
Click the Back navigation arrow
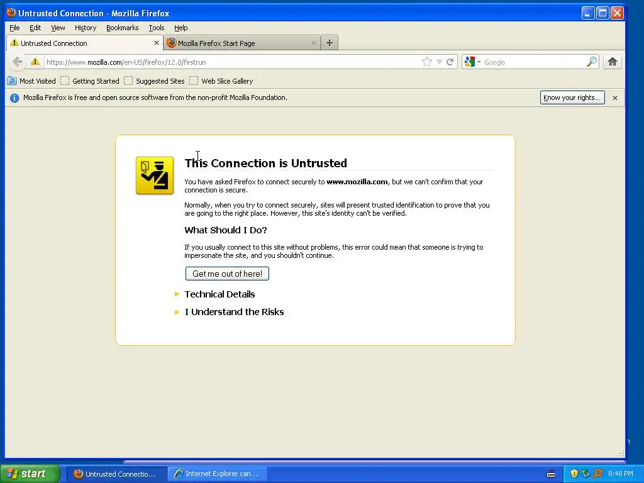17,62
